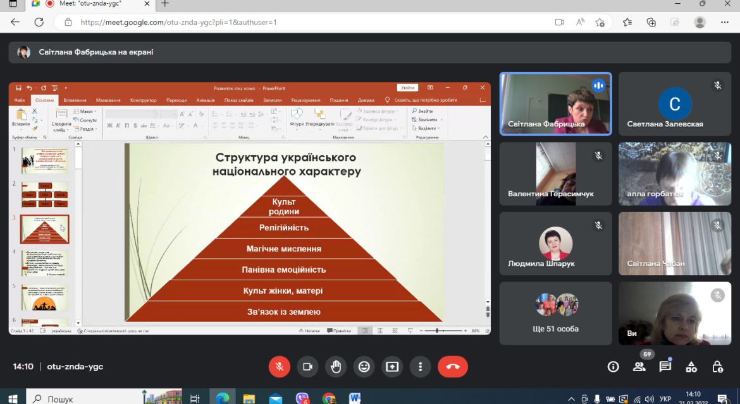Screen dimensions: 740x404
Task: Select the 'Meet: otu-znda-ygc' browser tab
Action: click(90, 4)
